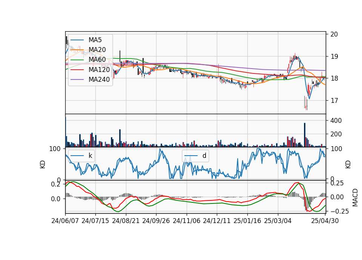Screen dimensions: 362x260
Task: Click the left KD axis title
Action: [43, 165]
